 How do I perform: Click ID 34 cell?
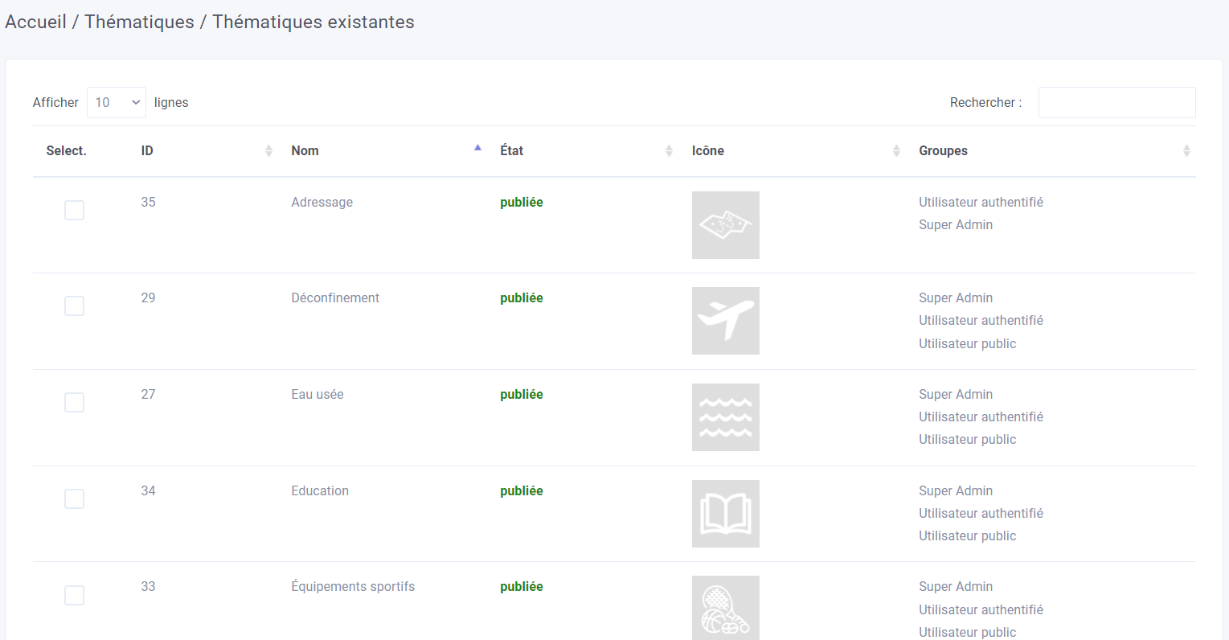click(x=148, y=490)
